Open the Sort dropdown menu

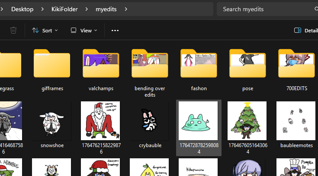tap(45, 31)
